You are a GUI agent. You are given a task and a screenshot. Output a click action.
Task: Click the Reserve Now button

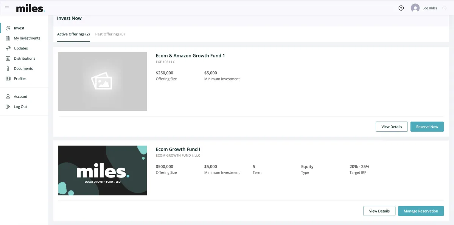427,127
